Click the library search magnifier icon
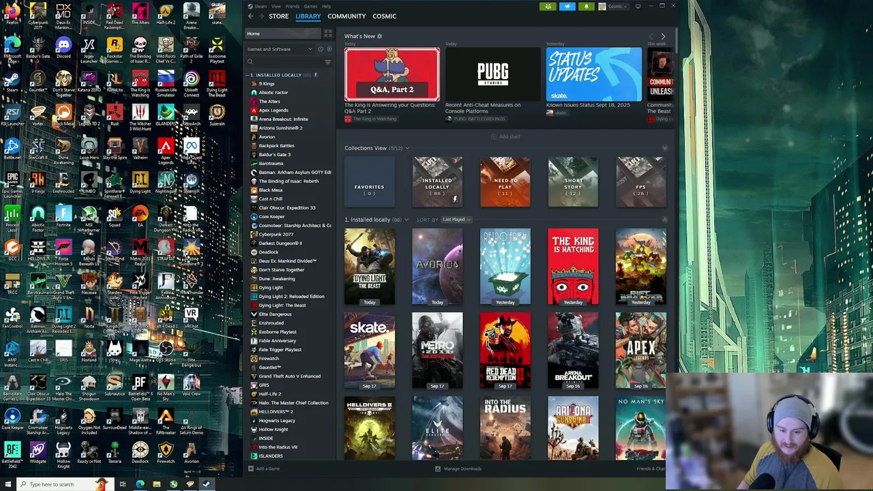Screen dimensions: 873x491 tap(250, 62)
